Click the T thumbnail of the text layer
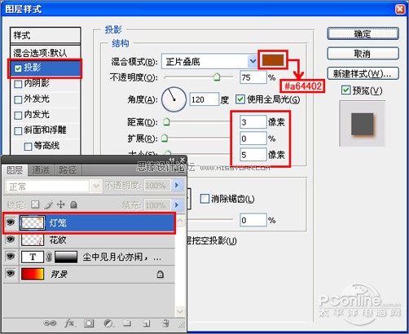The height and width of the screenshot is (334, 409). 33,257
